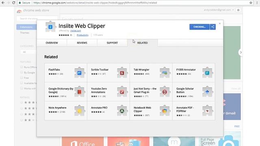The width and height of the screenshot is (260, 146).
Task: Open the Scrible Toolbar extension icon
Action: (x=122, y=73)
